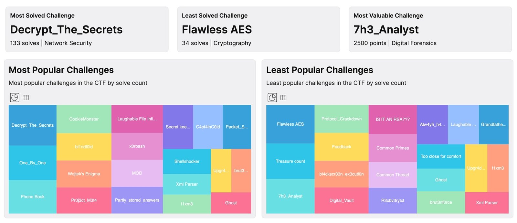
Task: Select the Shellshocker treemap tile
Action: point(187,161)
